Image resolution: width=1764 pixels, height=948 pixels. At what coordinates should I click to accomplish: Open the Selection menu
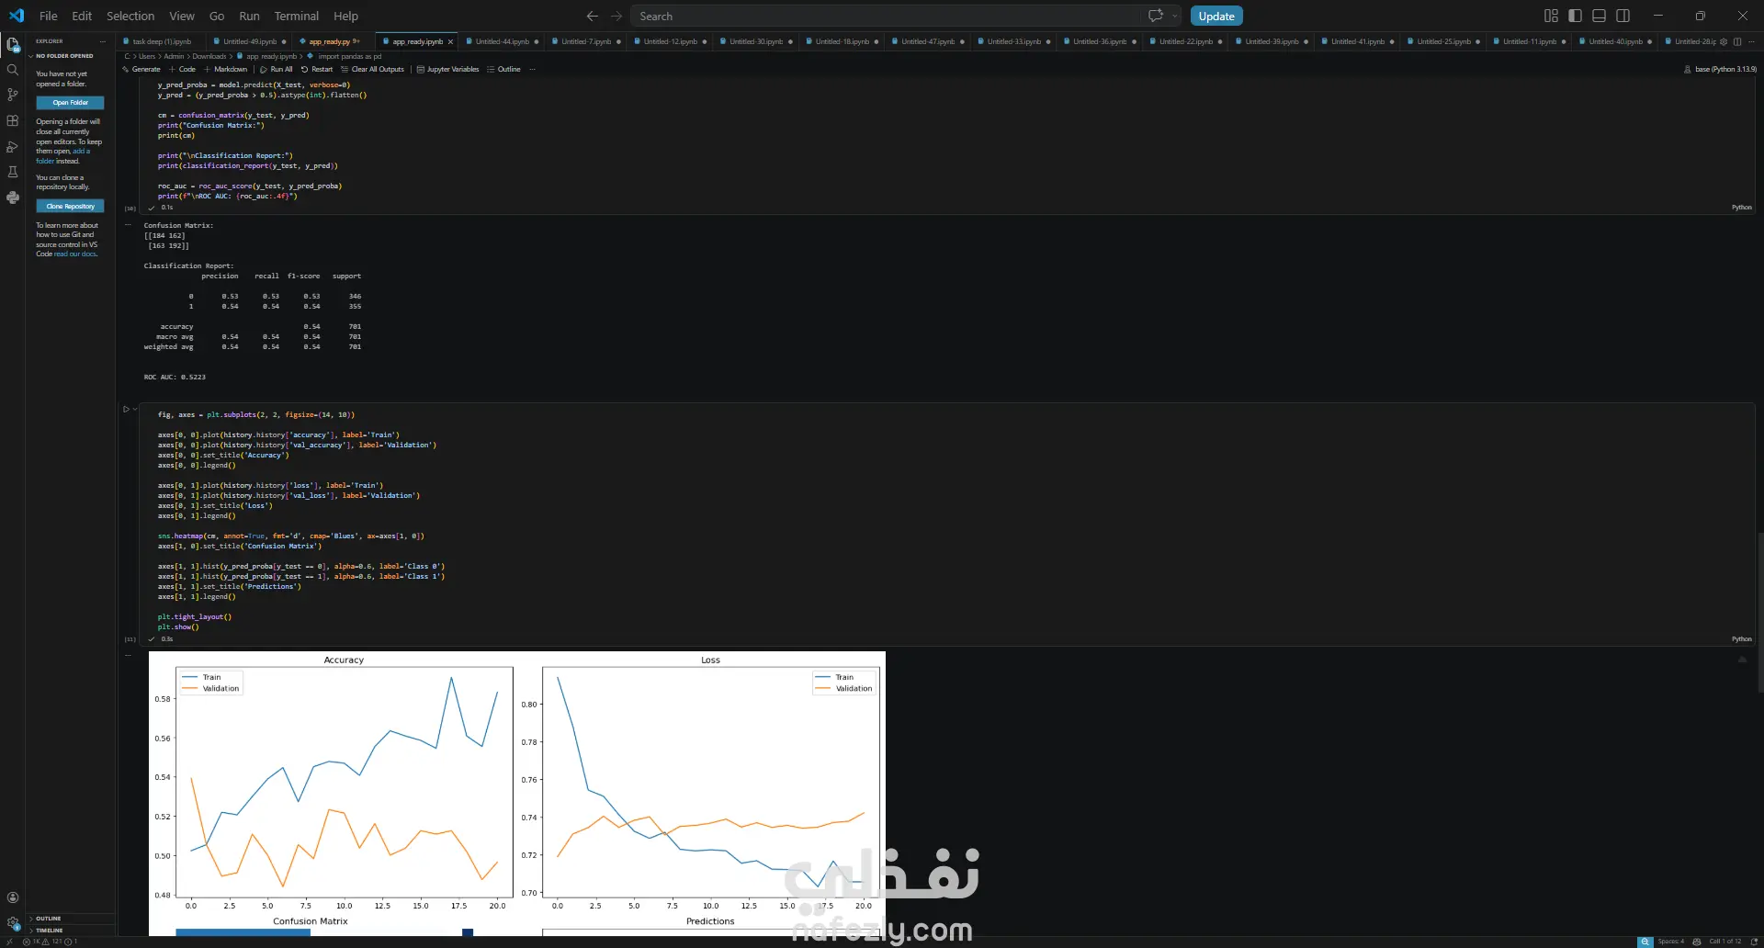pyautogui.click(x=130, y=16)
